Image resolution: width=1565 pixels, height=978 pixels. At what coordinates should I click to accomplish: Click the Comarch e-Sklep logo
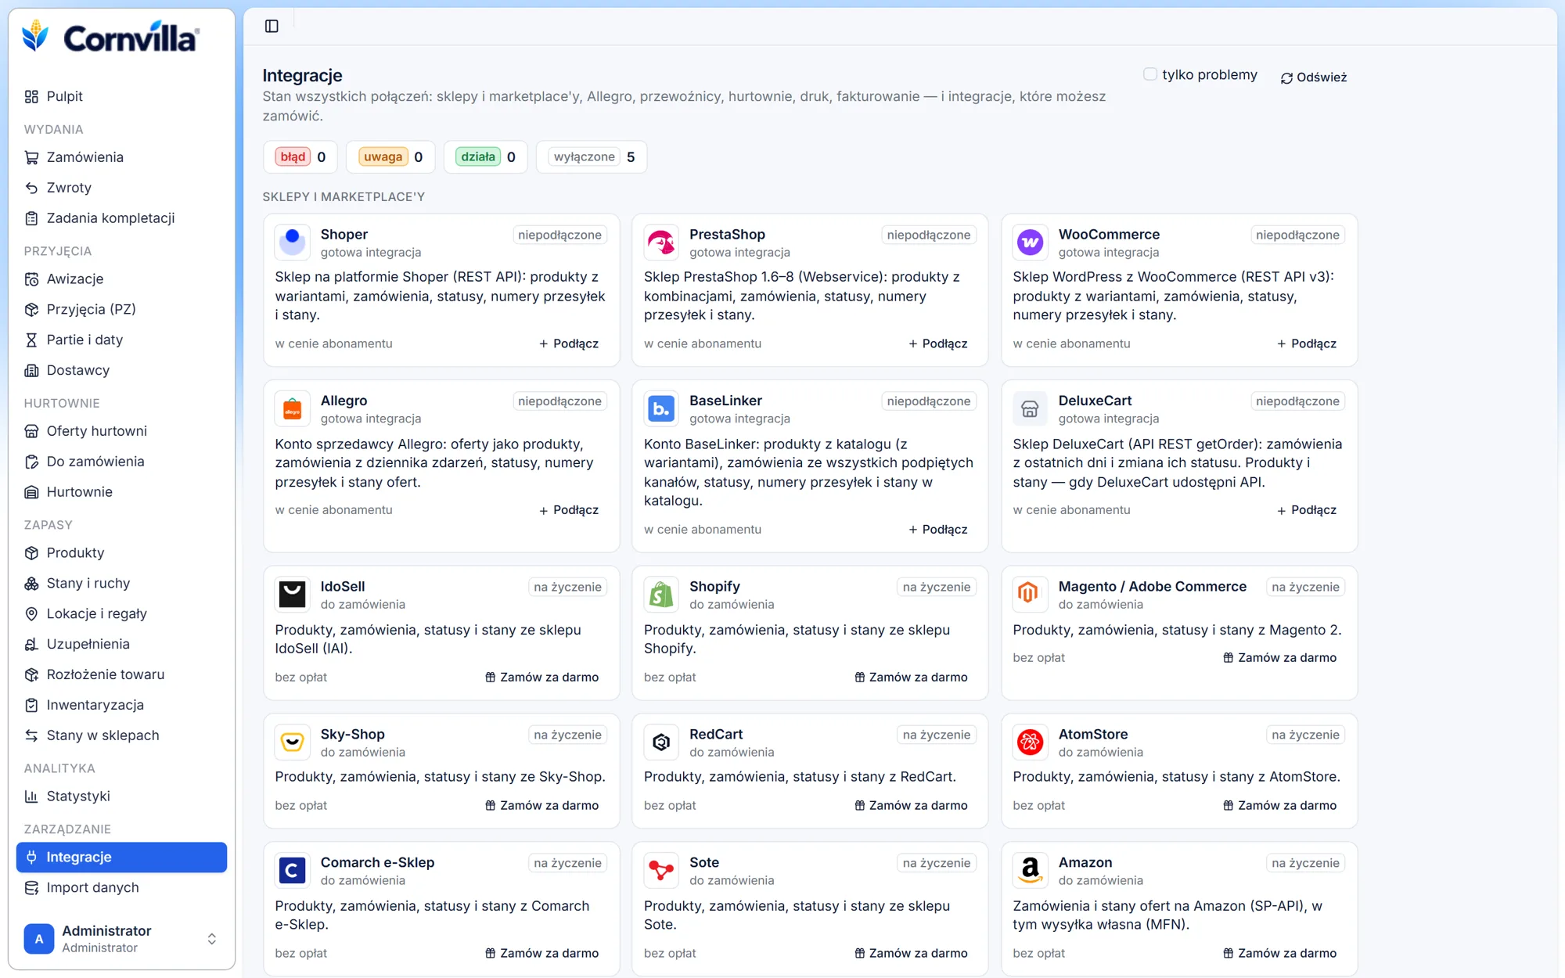(x=292, y=871)
